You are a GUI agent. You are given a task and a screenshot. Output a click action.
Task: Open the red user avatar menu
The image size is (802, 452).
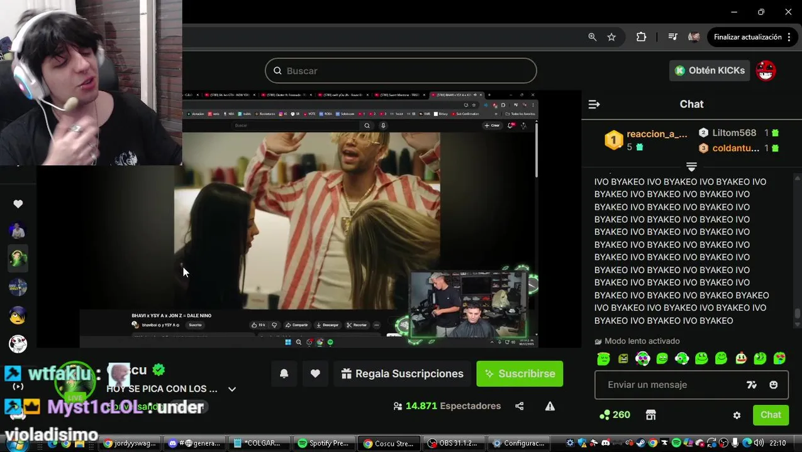pos(766,70)
